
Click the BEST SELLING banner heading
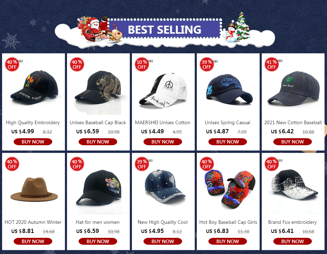pyautogui.click(x=164, y=29)
